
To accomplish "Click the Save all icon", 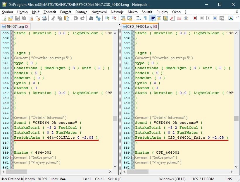I will tap(24, 18).
